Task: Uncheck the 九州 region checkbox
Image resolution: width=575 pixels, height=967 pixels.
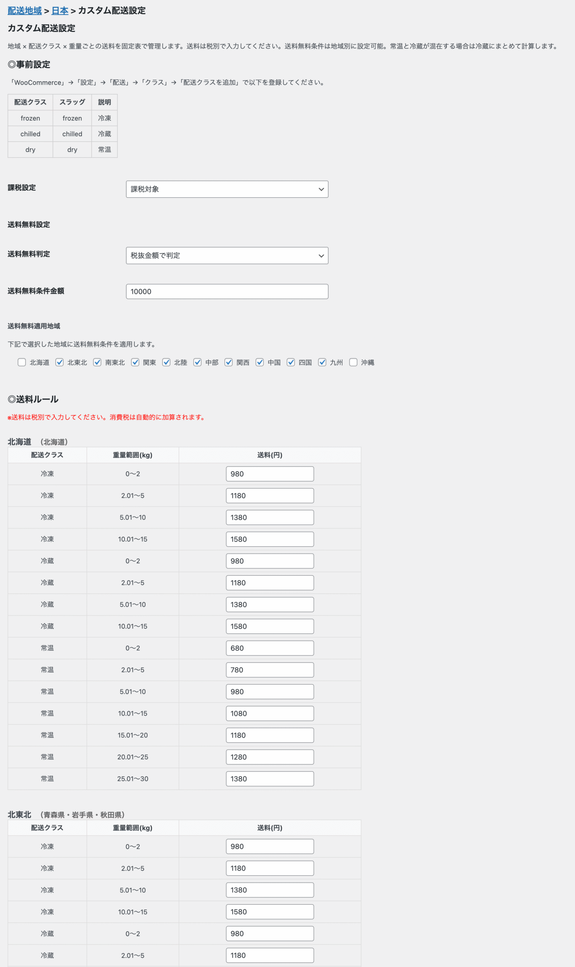Action: 322,362
